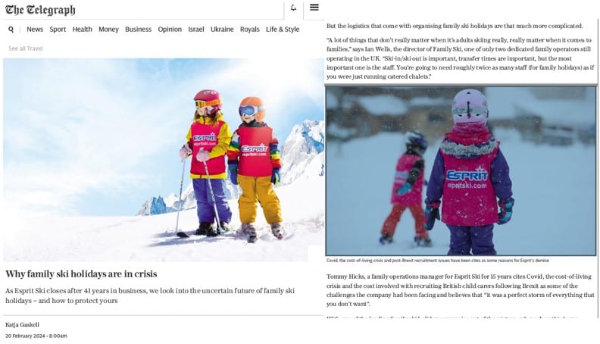Viewport: 600px width, 344px height.
Task: Go to Ukraine coverage
Action: tap(222, 30)
